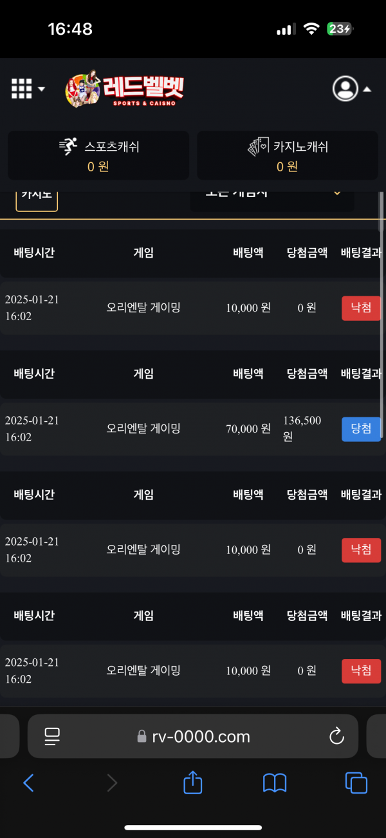The image size is (386, 838).
Task: Expand the arrow beside grid menu
Action: [x=42, y=89]
